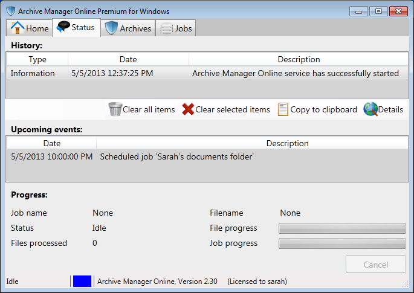414x293 pixels.
Task: Select the 'Information' history row type
Action: (33, 73)
